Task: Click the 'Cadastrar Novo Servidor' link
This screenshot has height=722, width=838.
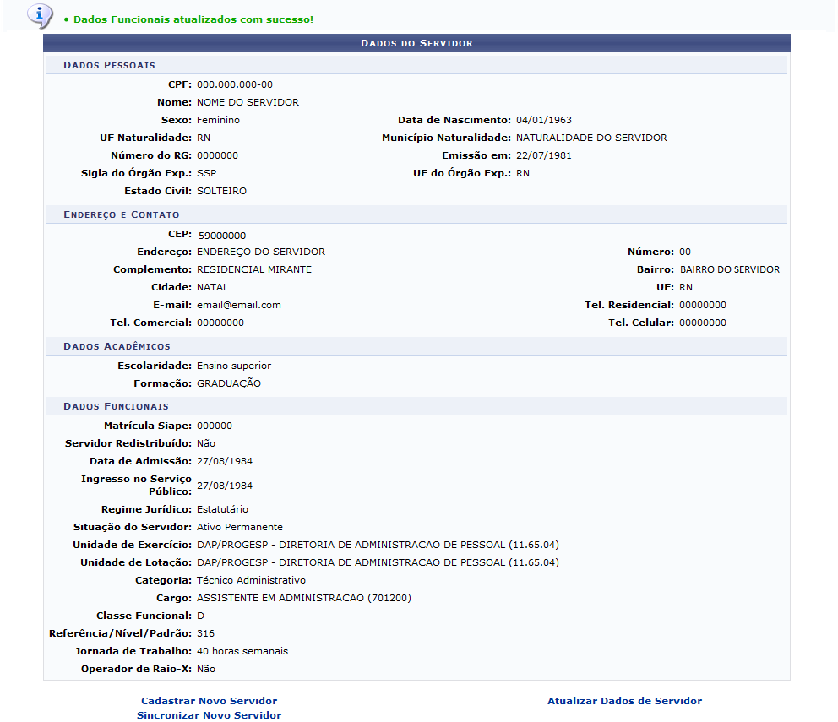Action: pos(209,701)
